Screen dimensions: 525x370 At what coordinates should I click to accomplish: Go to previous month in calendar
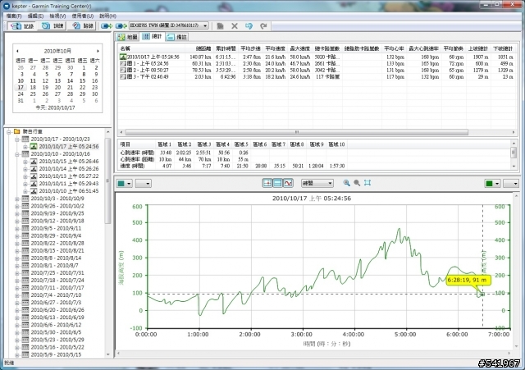coord(17,51)
